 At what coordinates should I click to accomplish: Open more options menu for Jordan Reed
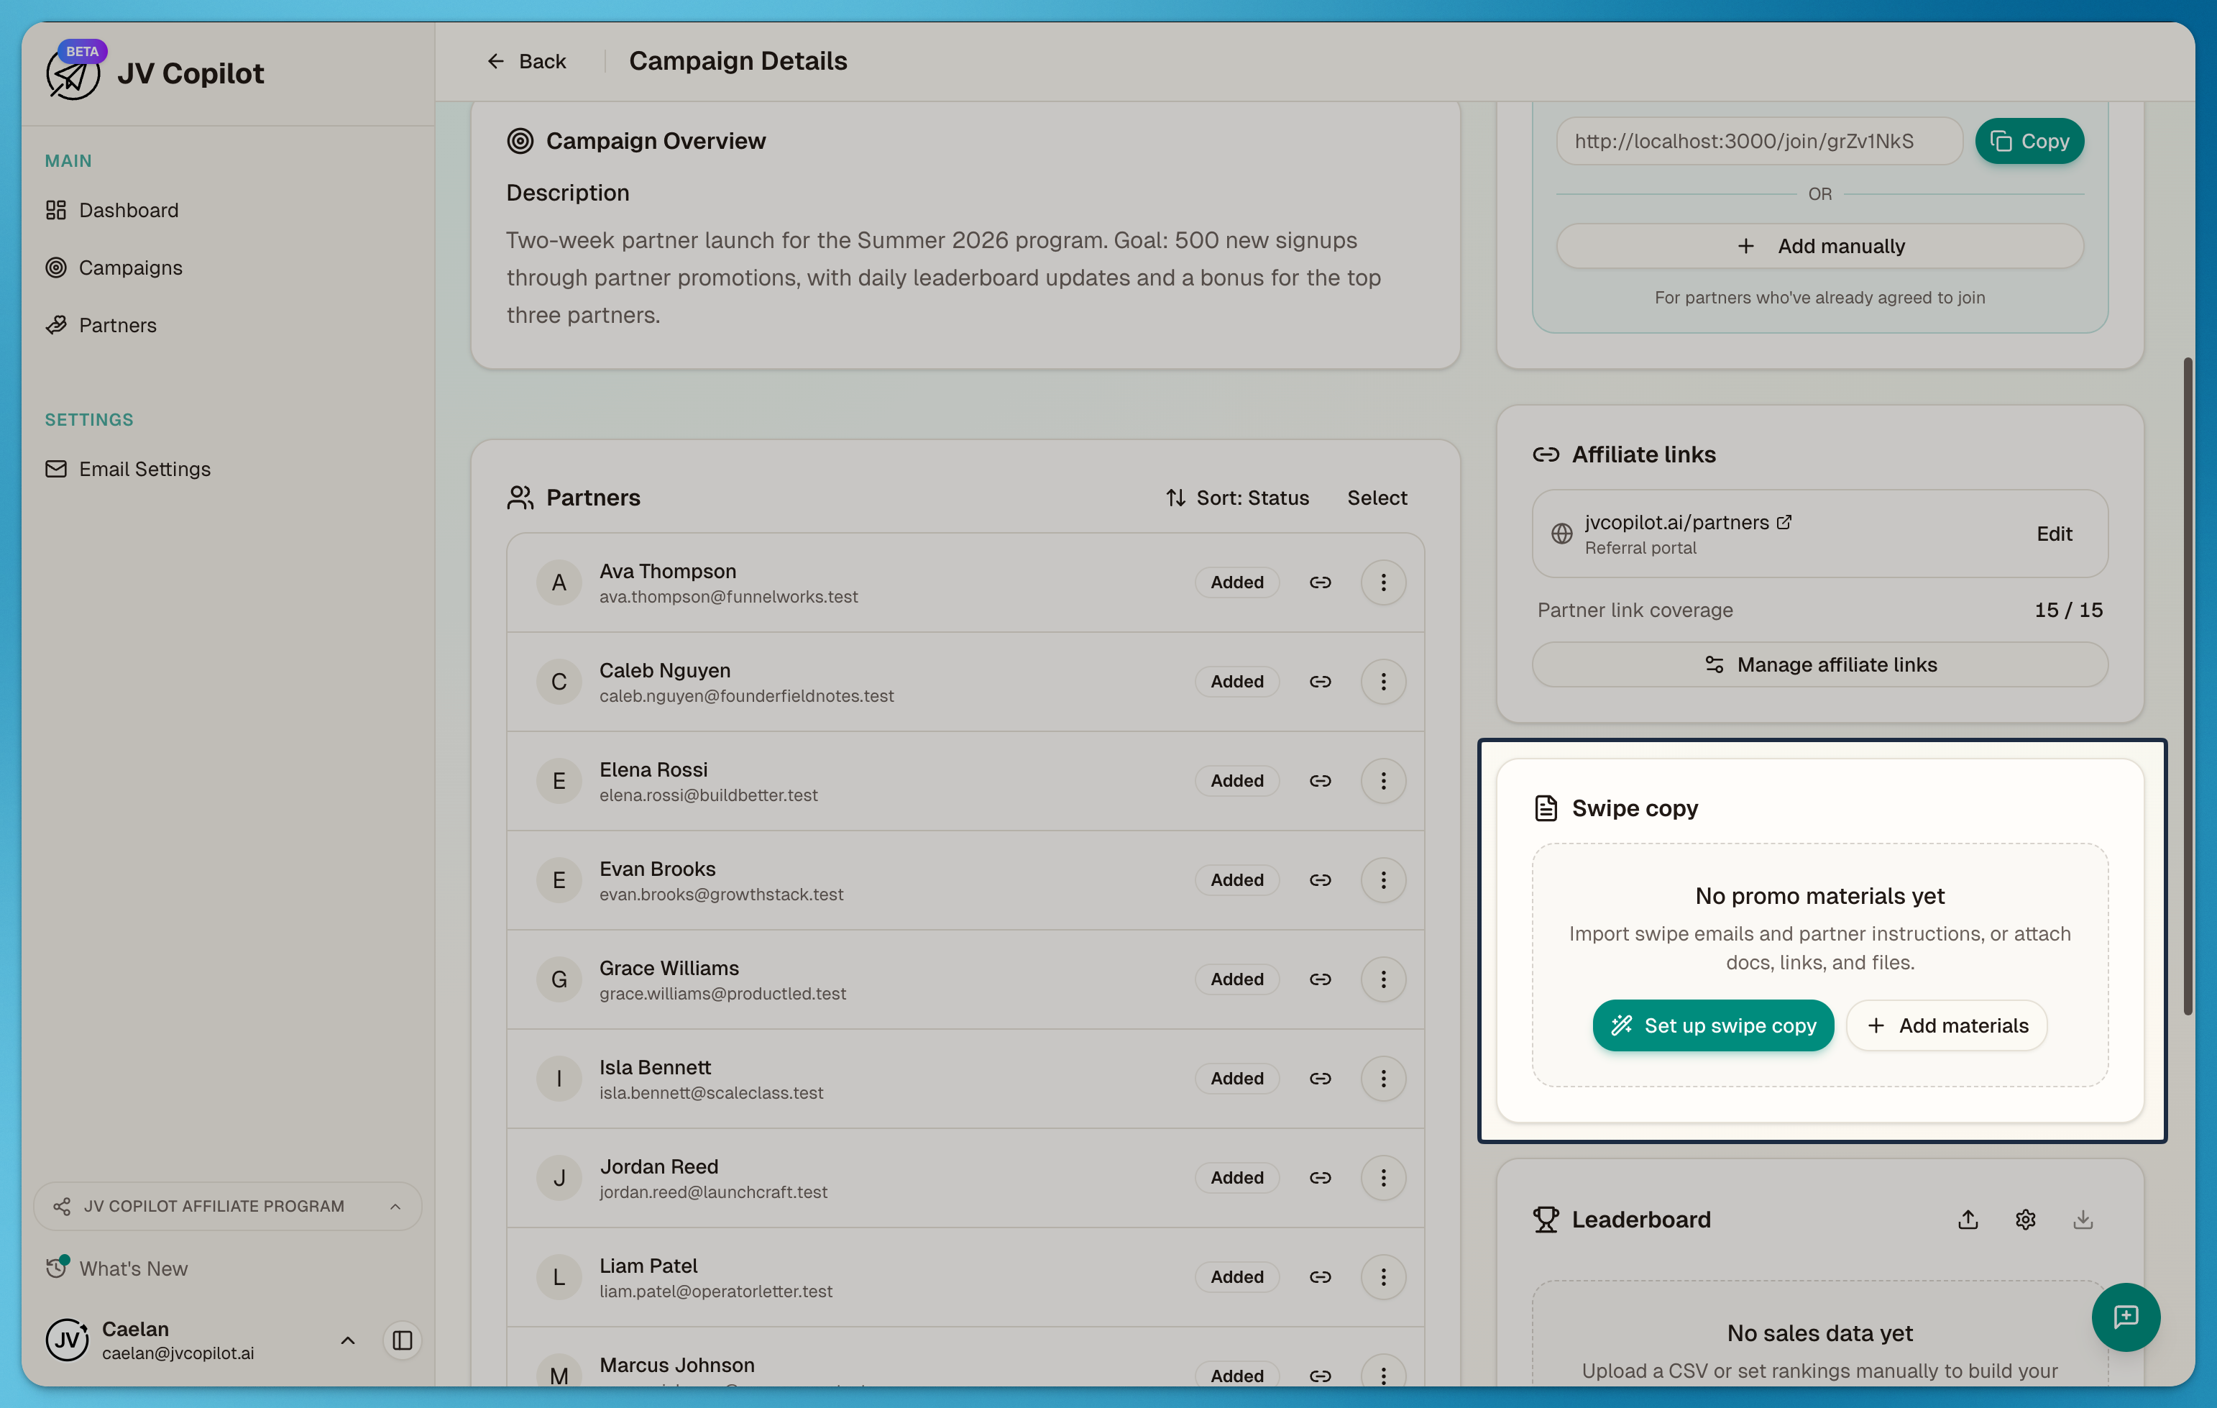pos(1383,1178)
